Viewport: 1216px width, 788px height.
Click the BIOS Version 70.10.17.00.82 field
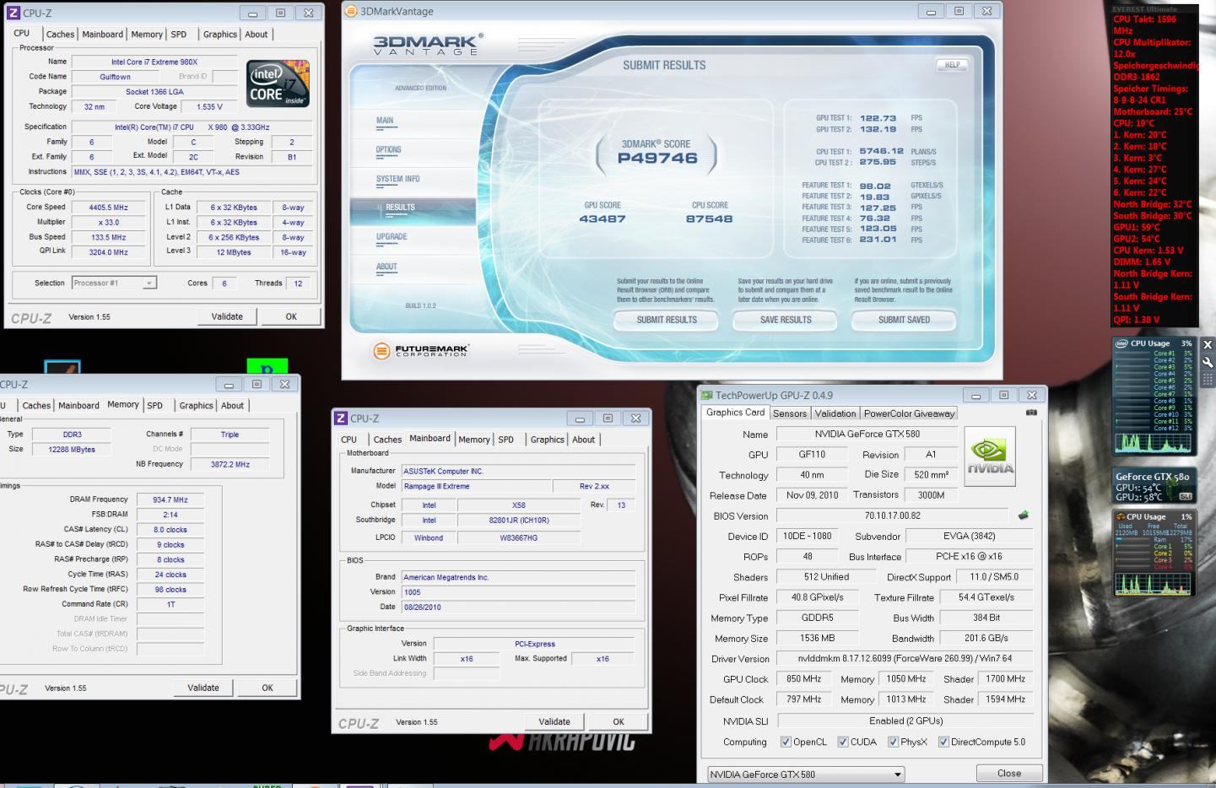coord(892,515)
